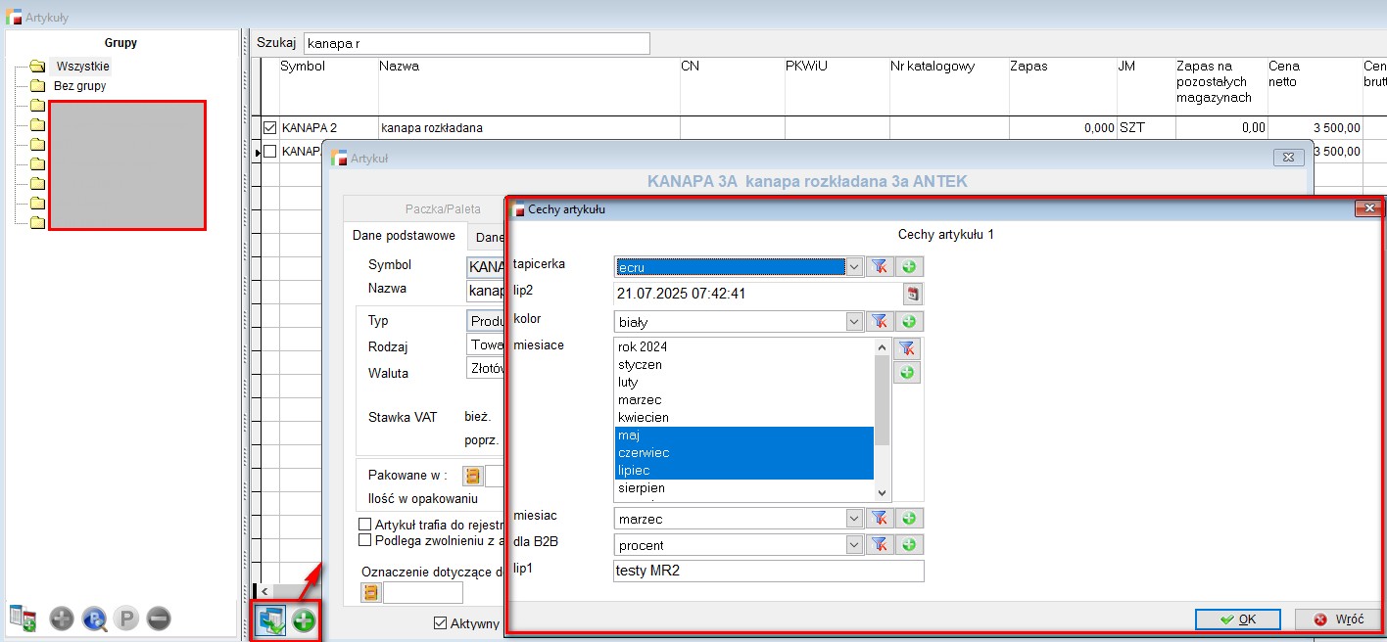Open the miesiac dropdown showing marzec
The height and width of the screenshot is (642, 1387).
pyautogui.click(x=853, y=519)
